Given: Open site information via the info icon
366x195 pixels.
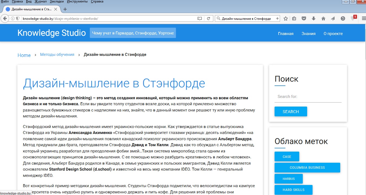Looking at the screenshot, I should [x=13, y=19].
